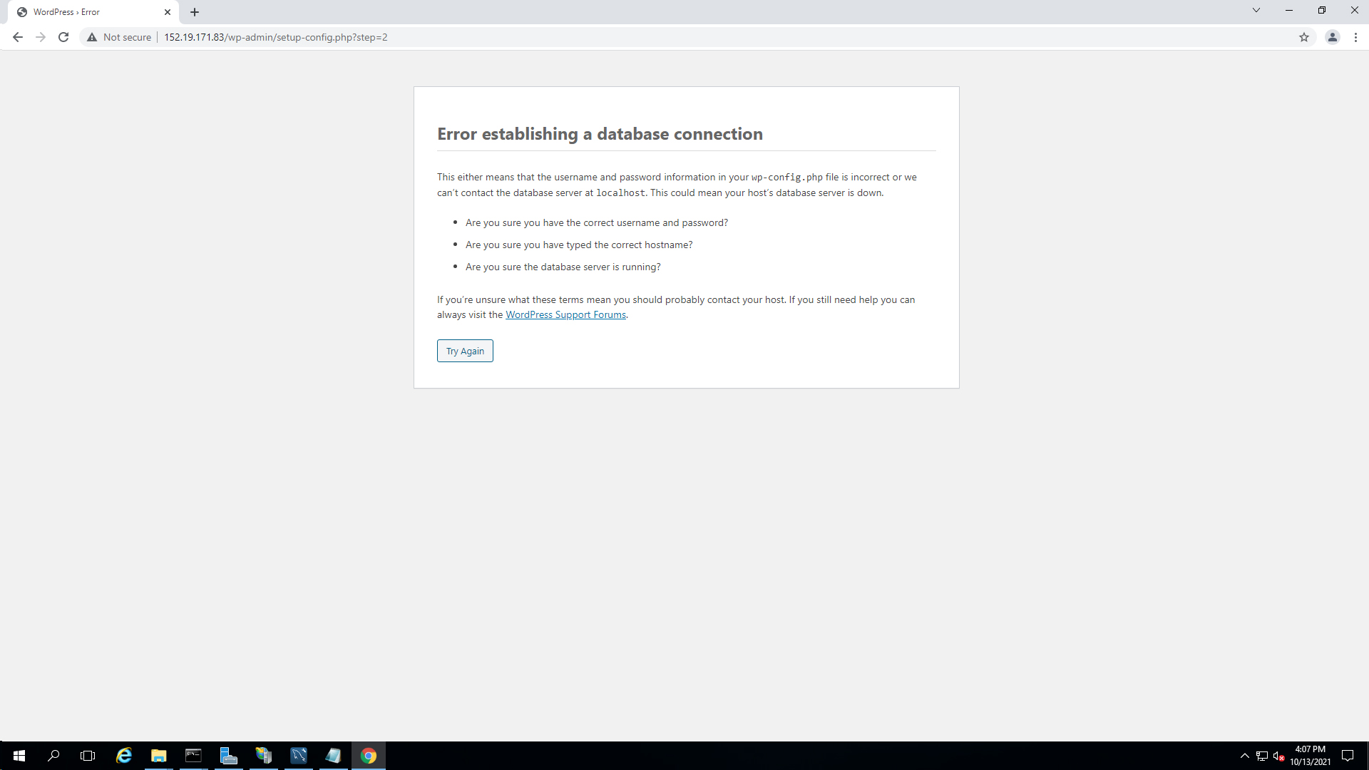Visit the WordPress Support Forums link
This screenshot has height=770, width=1369.
coord(565,314)
